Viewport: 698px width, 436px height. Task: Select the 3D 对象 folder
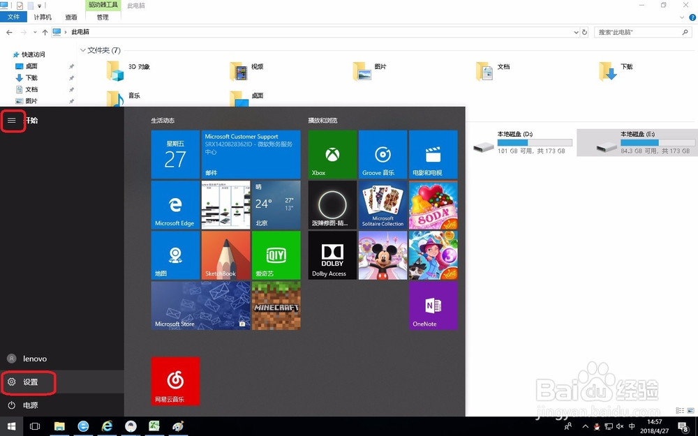(129, 70)
